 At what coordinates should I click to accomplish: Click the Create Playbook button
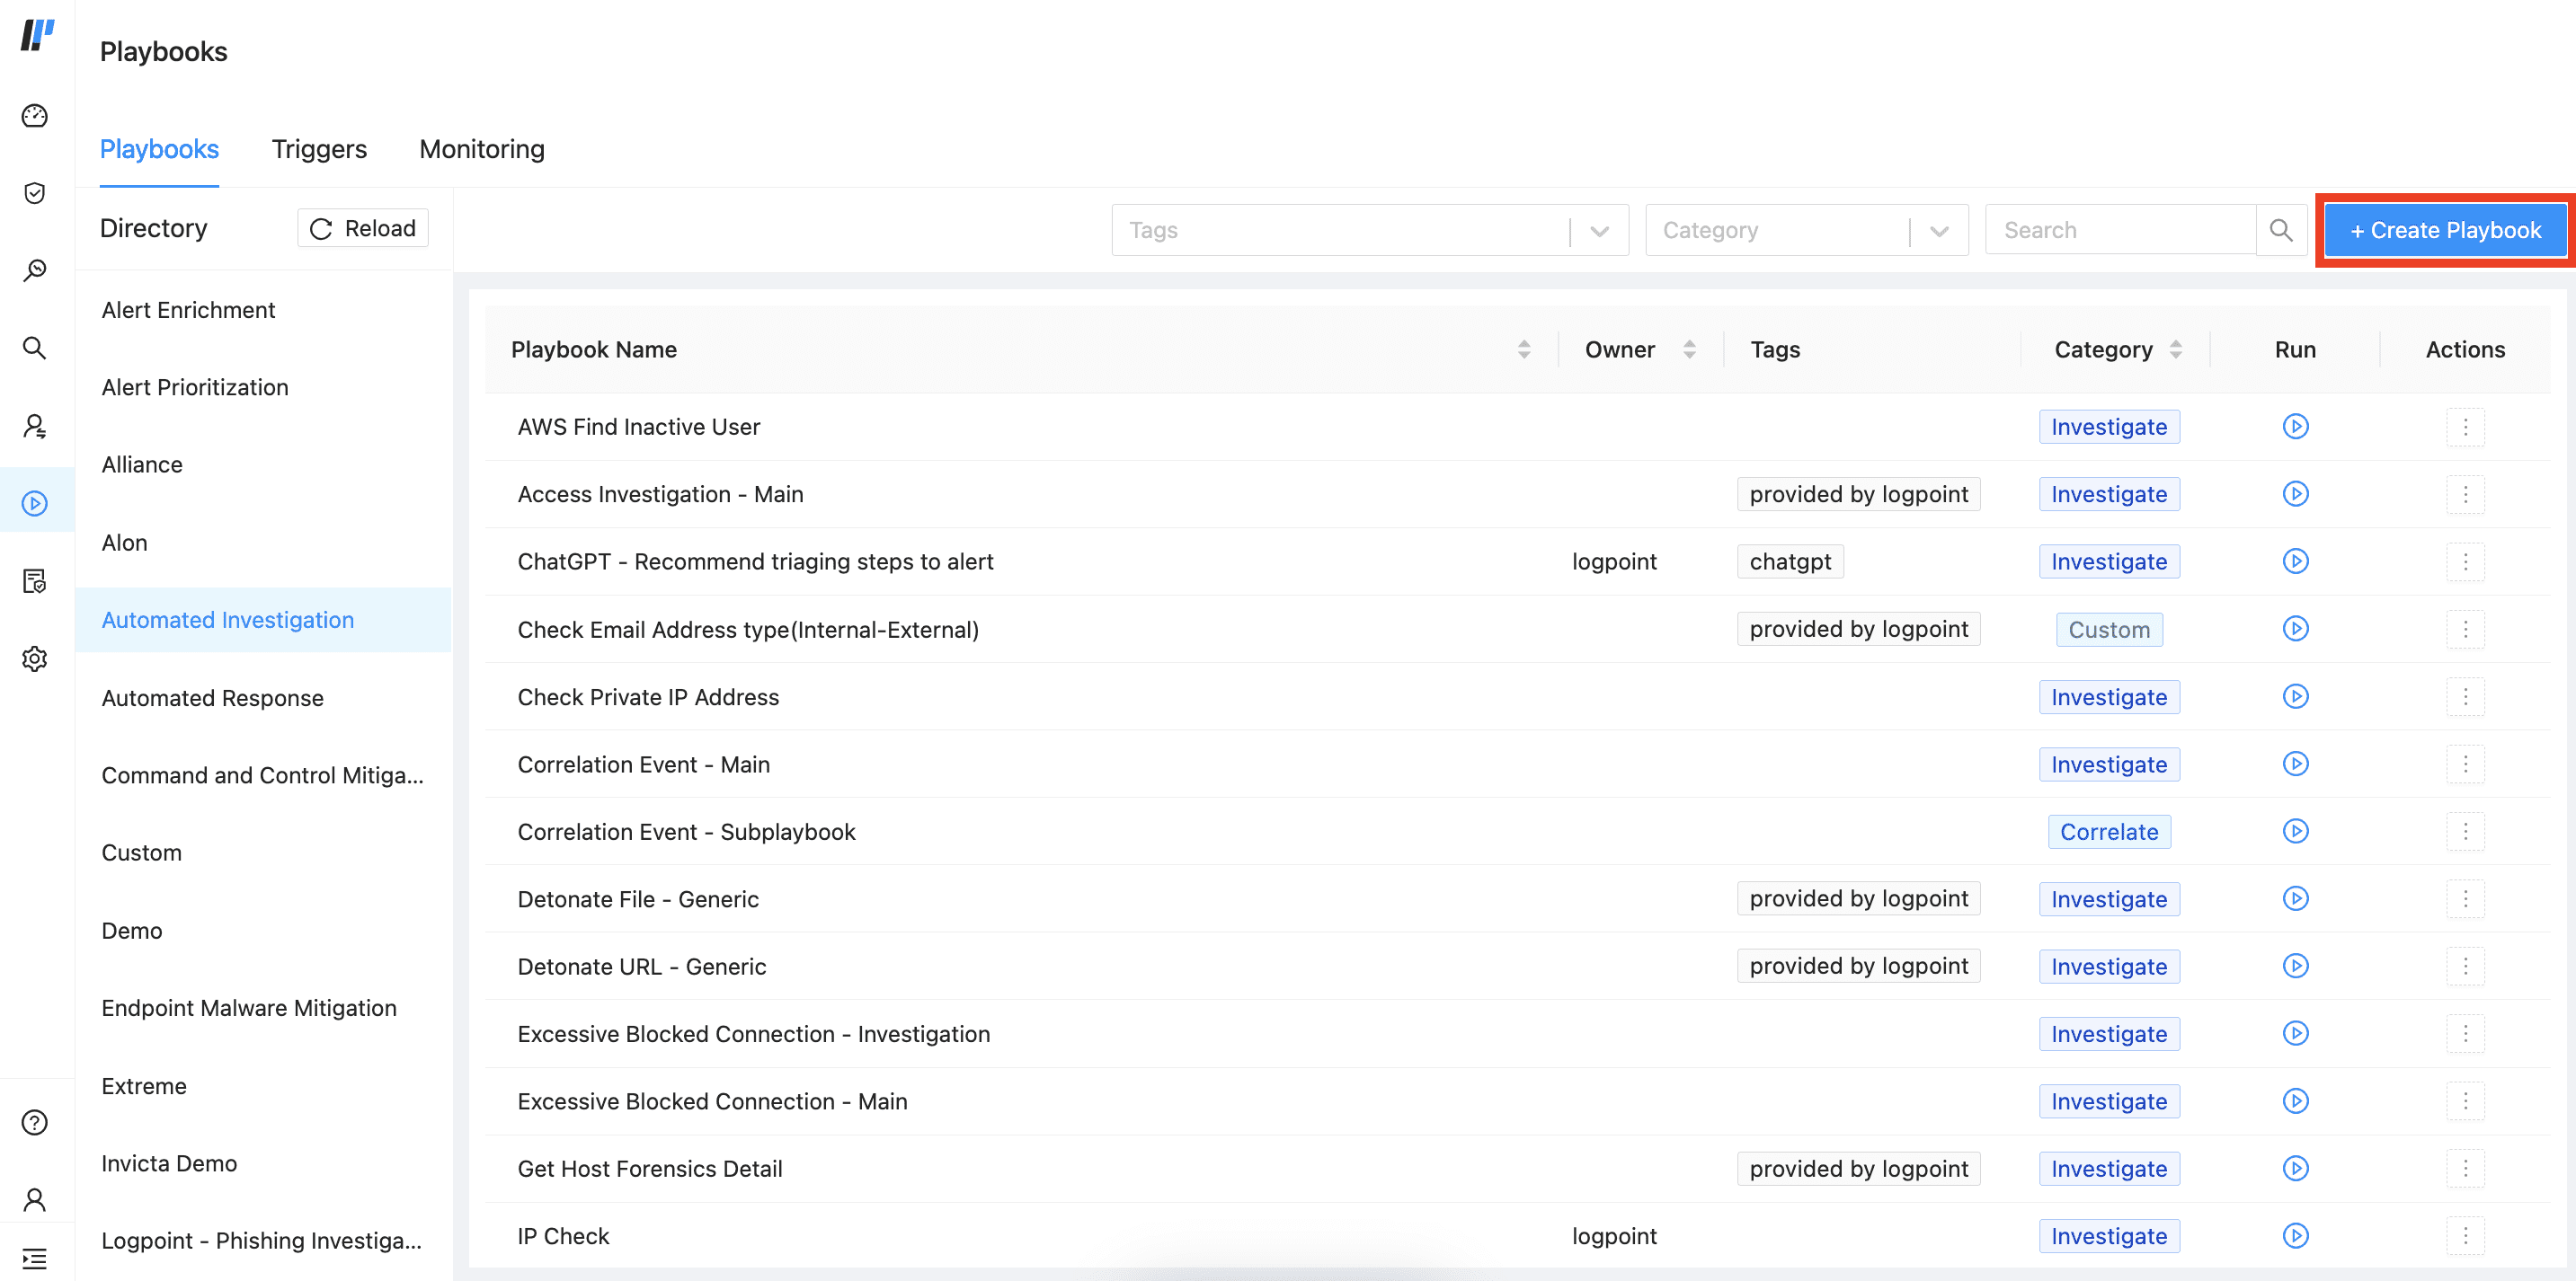point(2445,230)
